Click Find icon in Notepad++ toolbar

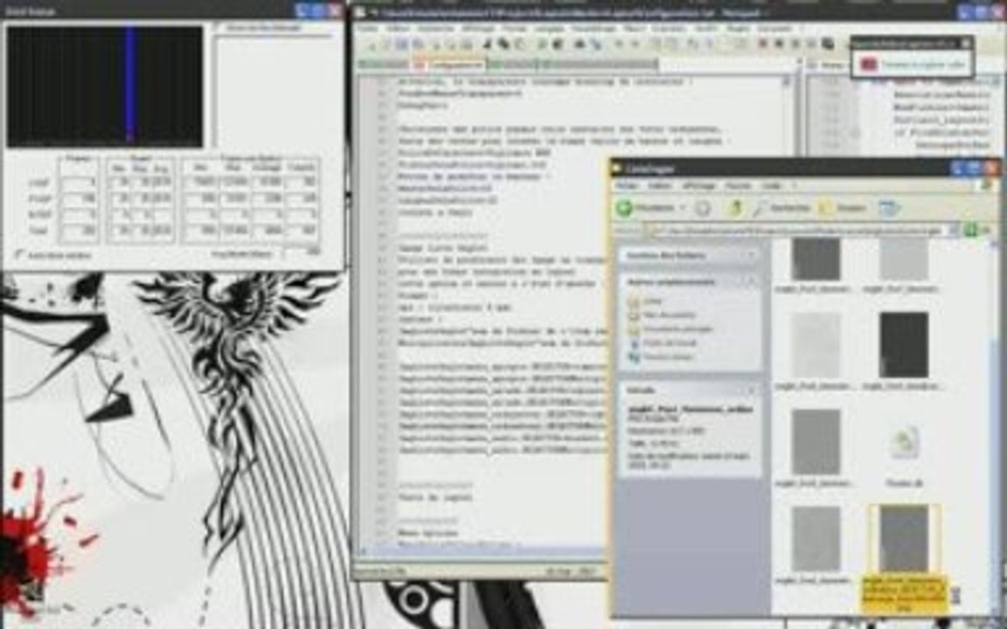(x=579, y=44)
